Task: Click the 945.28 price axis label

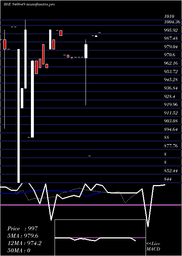Action: tap(171, 80)
